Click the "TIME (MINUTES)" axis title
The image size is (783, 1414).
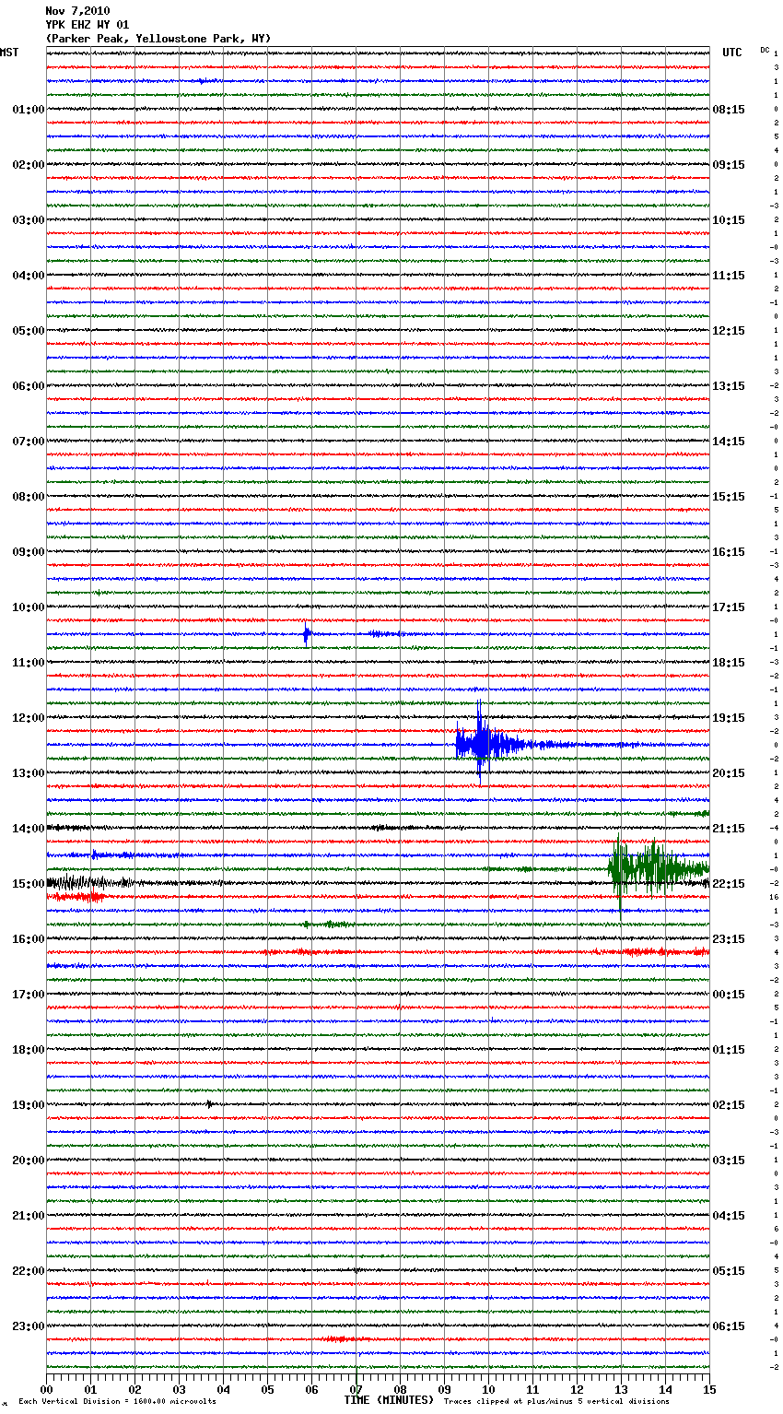pos(389,1400)
